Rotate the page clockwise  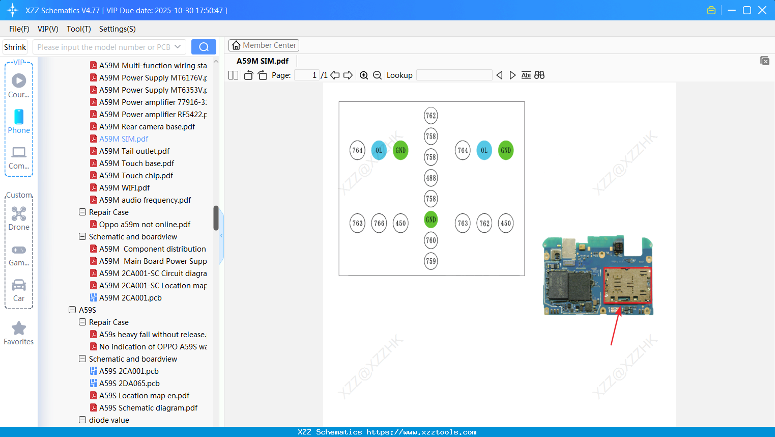[262, 75]
